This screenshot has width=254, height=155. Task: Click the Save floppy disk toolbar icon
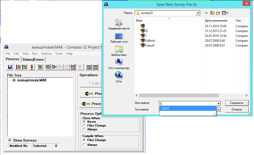click(x=10, y=67)
